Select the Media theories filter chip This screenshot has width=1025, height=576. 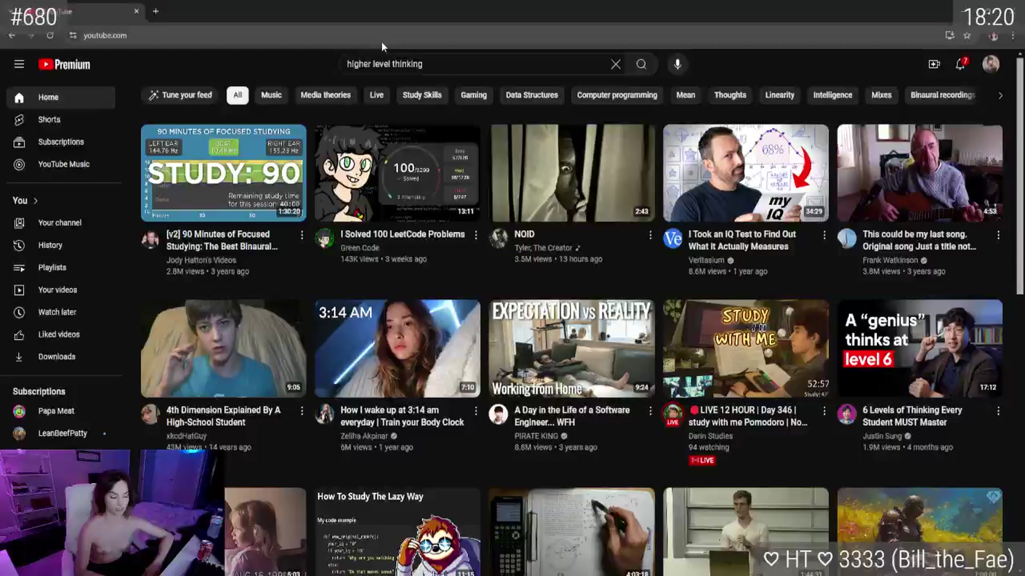tap(326, 95)
